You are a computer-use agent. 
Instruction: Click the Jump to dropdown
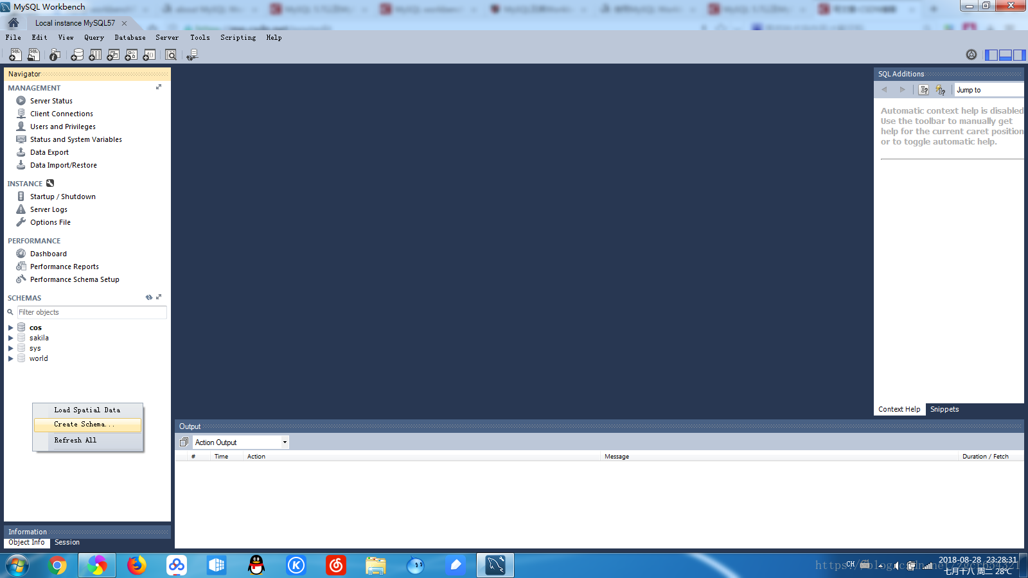(989, 90)
